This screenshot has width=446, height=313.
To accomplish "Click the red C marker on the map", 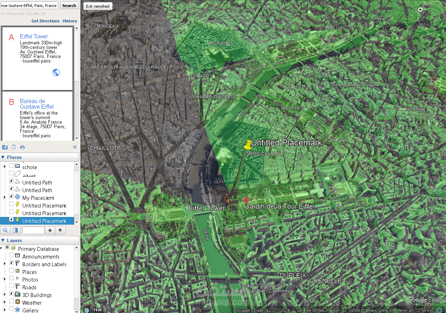I will click(246, 201).
